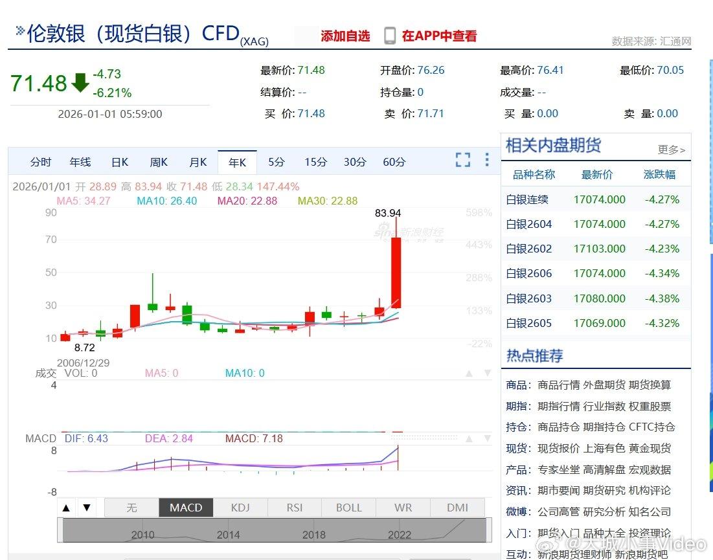This screenshot has height=560, width=713.
Task: Enter fullscreen chart mode
Action: [x=462, y=159]
